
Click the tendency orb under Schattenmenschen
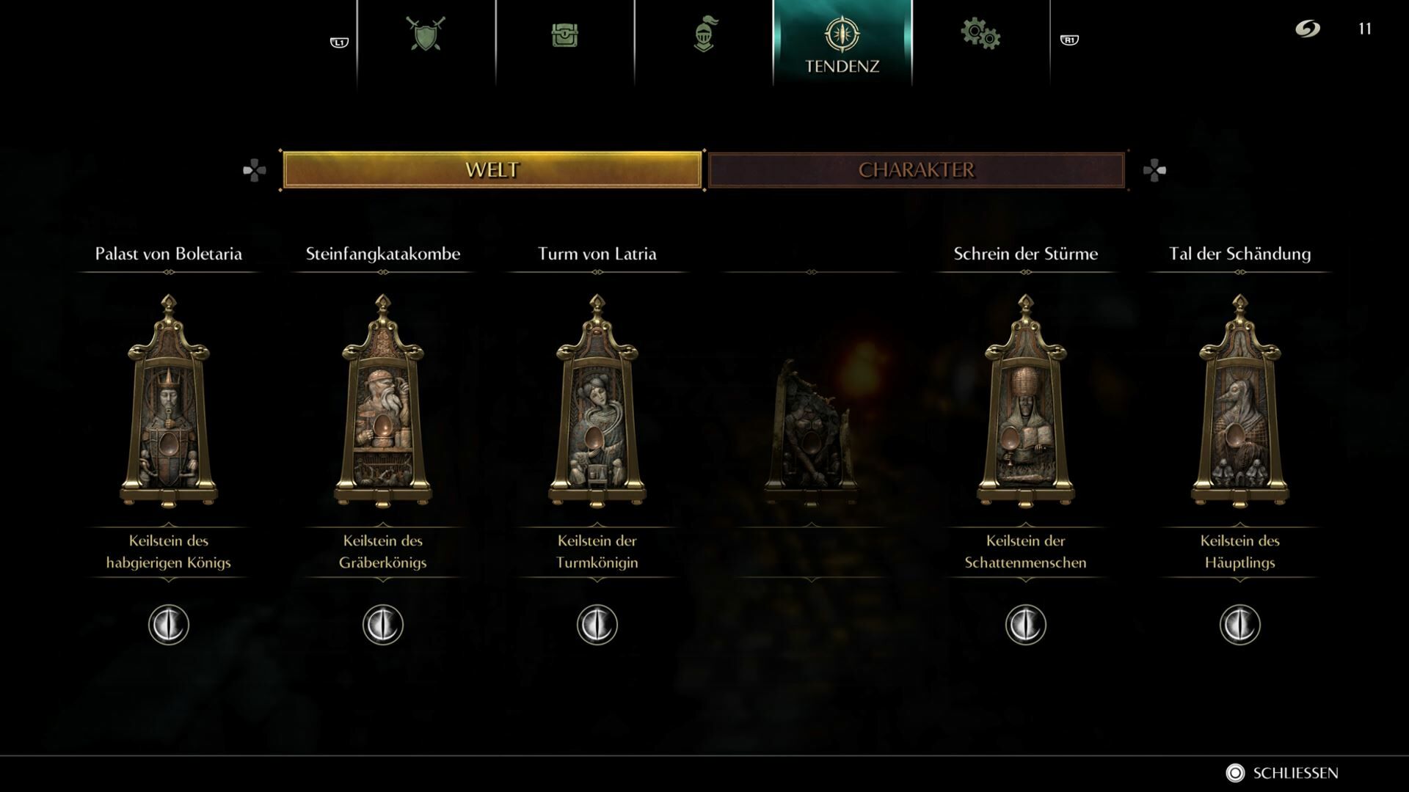click(x=1026, y=625)
